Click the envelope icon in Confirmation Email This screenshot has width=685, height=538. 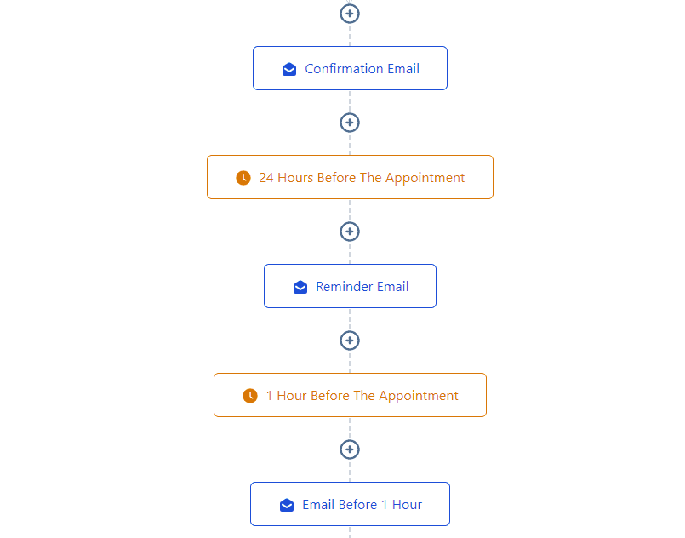[x=289, y=69]
